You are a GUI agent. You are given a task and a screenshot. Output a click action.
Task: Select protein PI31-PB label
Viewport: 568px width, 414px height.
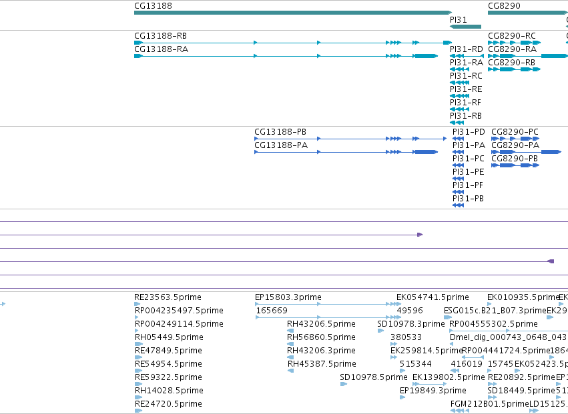tap(468, 199)
